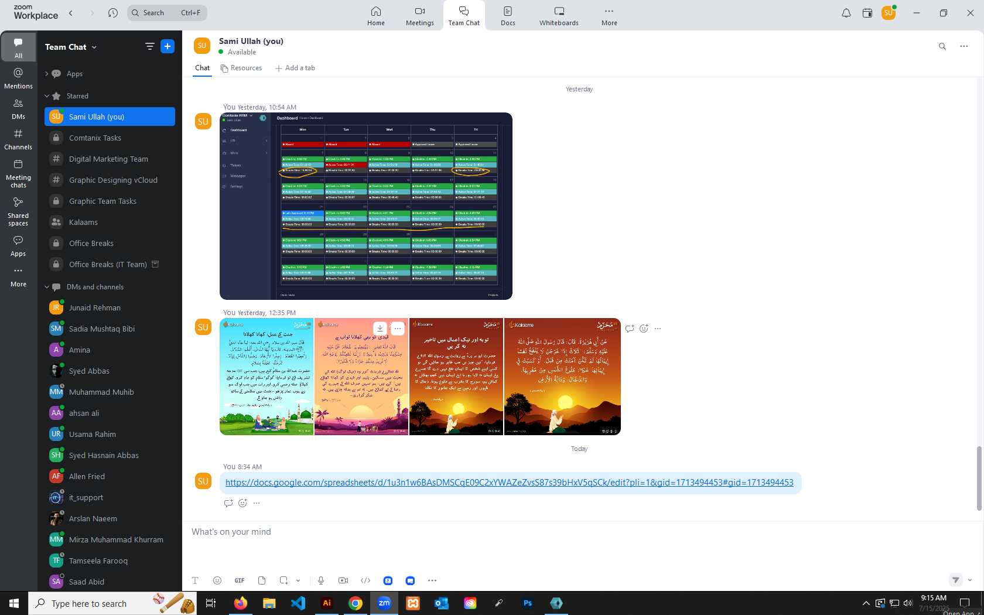Open the calendar icon in the top bar

click(x=867, y=13)
